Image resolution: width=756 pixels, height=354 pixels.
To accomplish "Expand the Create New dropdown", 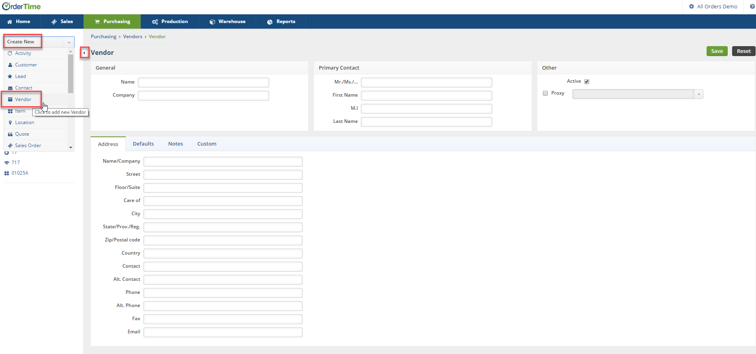I will pyautogui.click(x=69, y=42).
